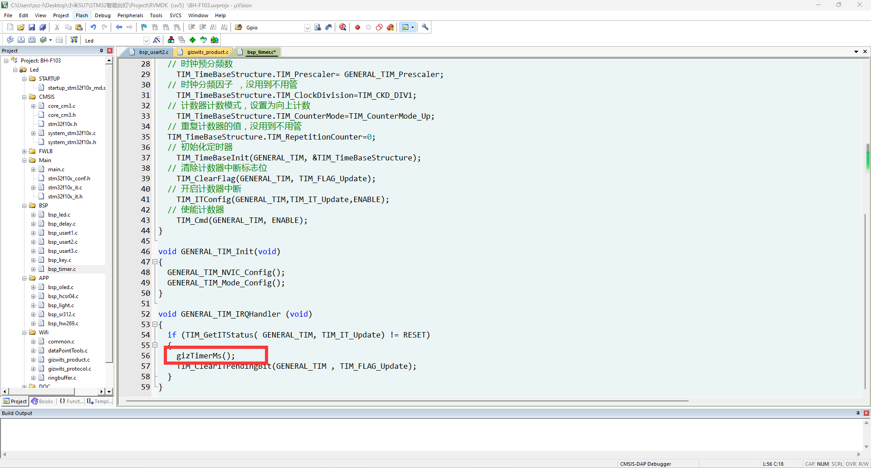
Task: Click the Download (LOAD) to flash icon
Action: [x=74, y=40]
